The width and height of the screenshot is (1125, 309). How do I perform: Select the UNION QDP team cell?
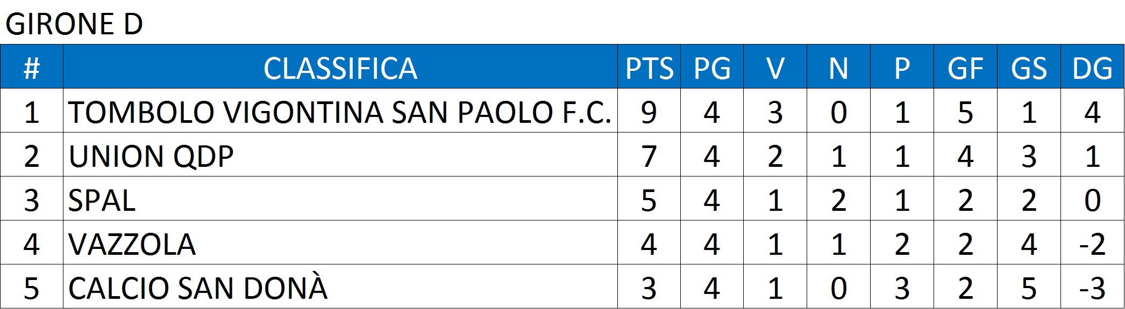(x=340, y=155)
